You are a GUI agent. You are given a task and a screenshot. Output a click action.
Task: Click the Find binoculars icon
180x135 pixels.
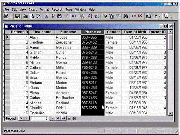click(126, 16)
